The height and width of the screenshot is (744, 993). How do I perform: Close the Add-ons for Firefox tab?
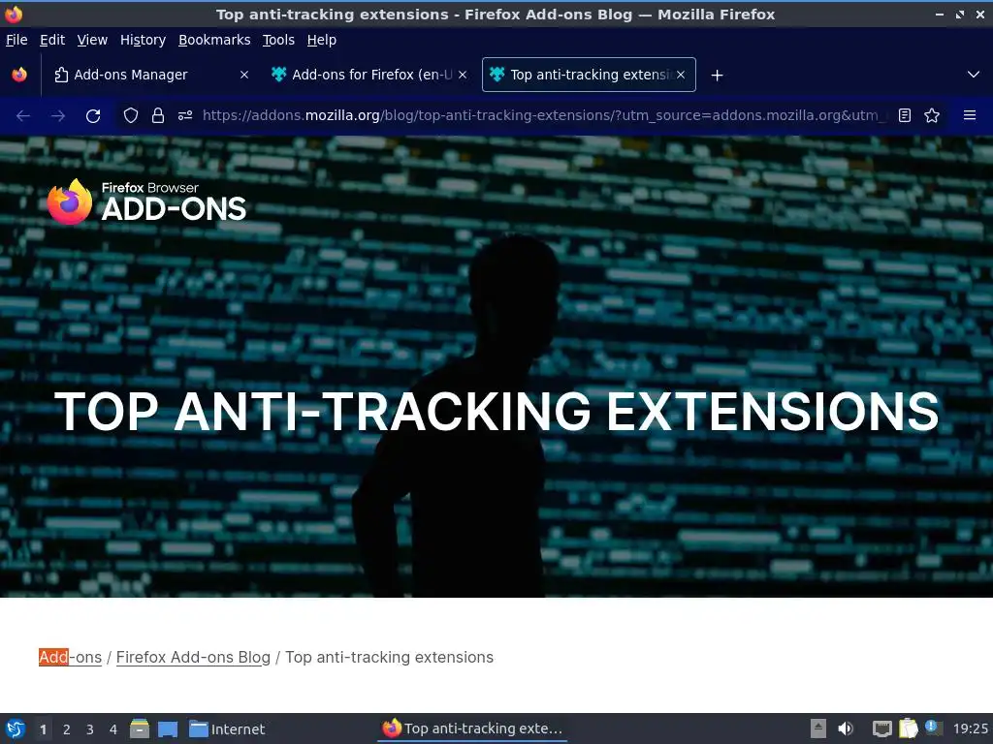(x=463, y=75)
